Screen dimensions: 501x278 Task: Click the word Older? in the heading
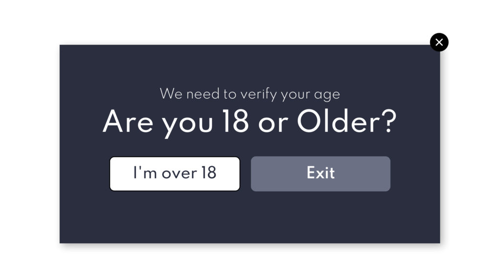pos(347,121)
